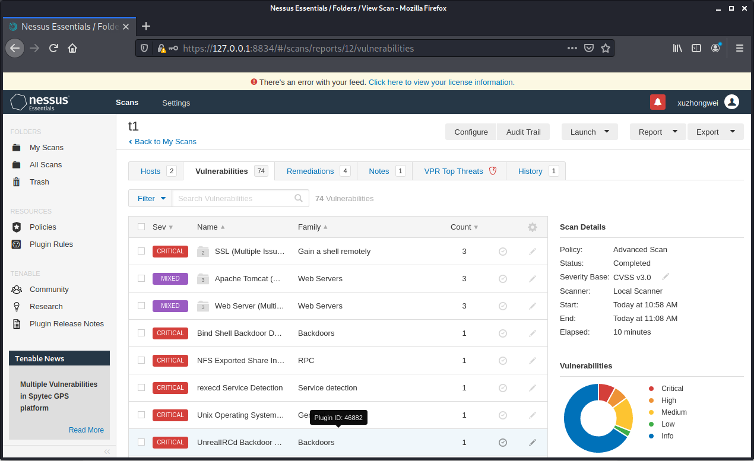
Task: Click the VPR Top Threats shield warning icon
Action: [493, 171]
